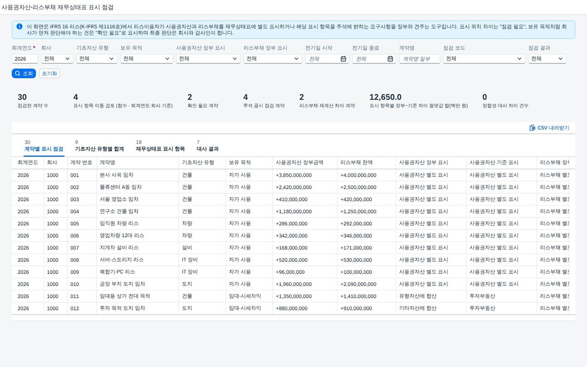The image size is (587, 367).
Task: Click the 리스부채 잔액 column header
Action: (366, 163)
